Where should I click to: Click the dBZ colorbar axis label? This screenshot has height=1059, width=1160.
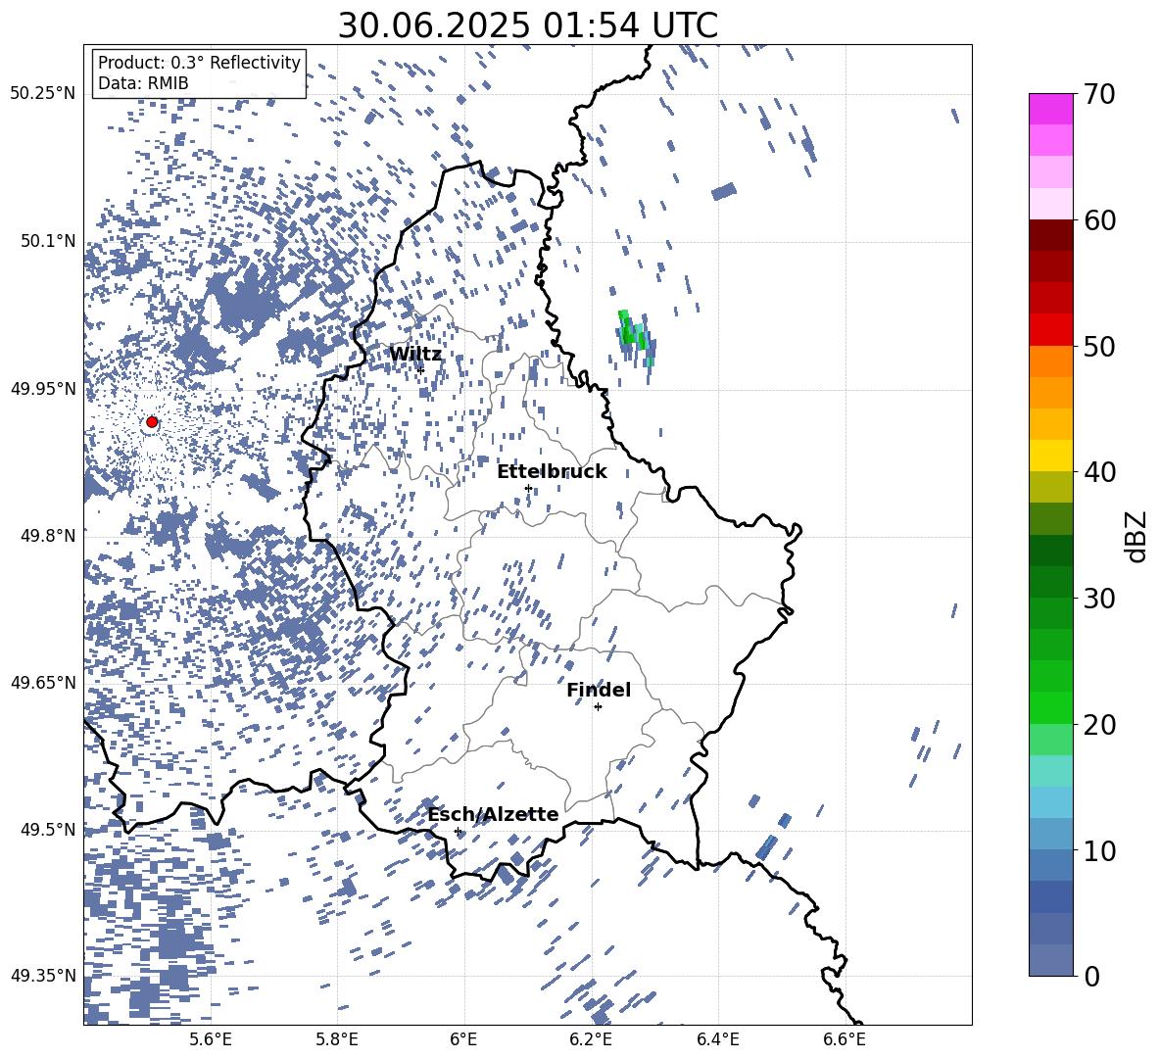coord(1137,536)
